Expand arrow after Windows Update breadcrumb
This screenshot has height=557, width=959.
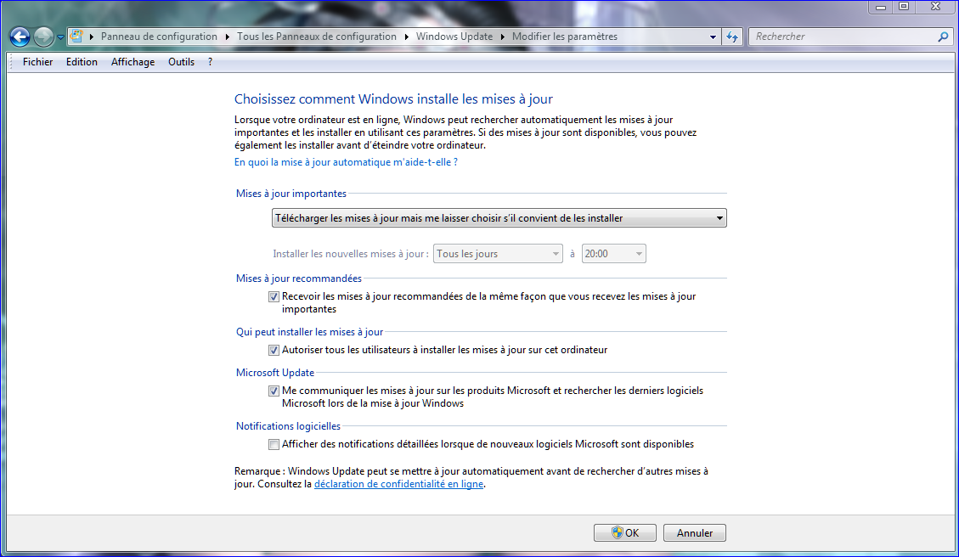point(502,37)
